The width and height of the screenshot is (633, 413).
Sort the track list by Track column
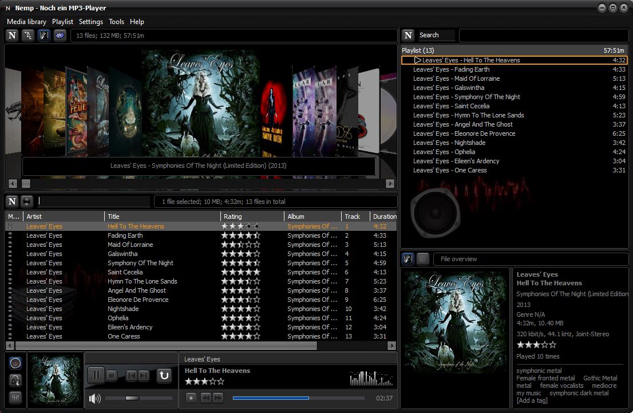click(x=355, y=217)
